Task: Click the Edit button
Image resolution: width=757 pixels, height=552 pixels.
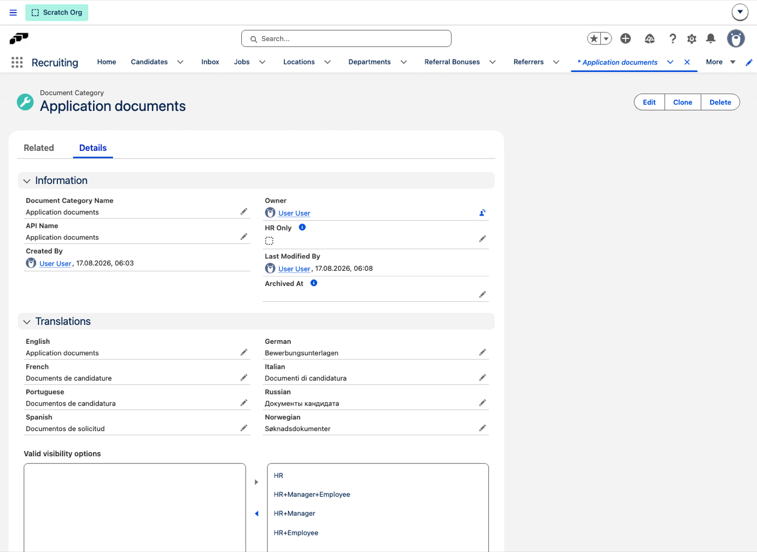Action: coord(649,102)
